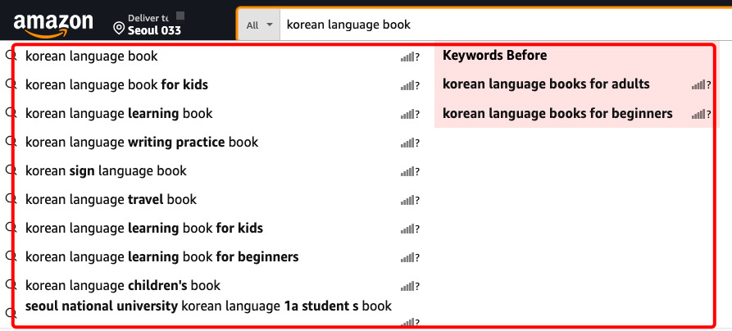
Task: Click magnifier icon beside "korean language travel book"
Action: [11, 199]
